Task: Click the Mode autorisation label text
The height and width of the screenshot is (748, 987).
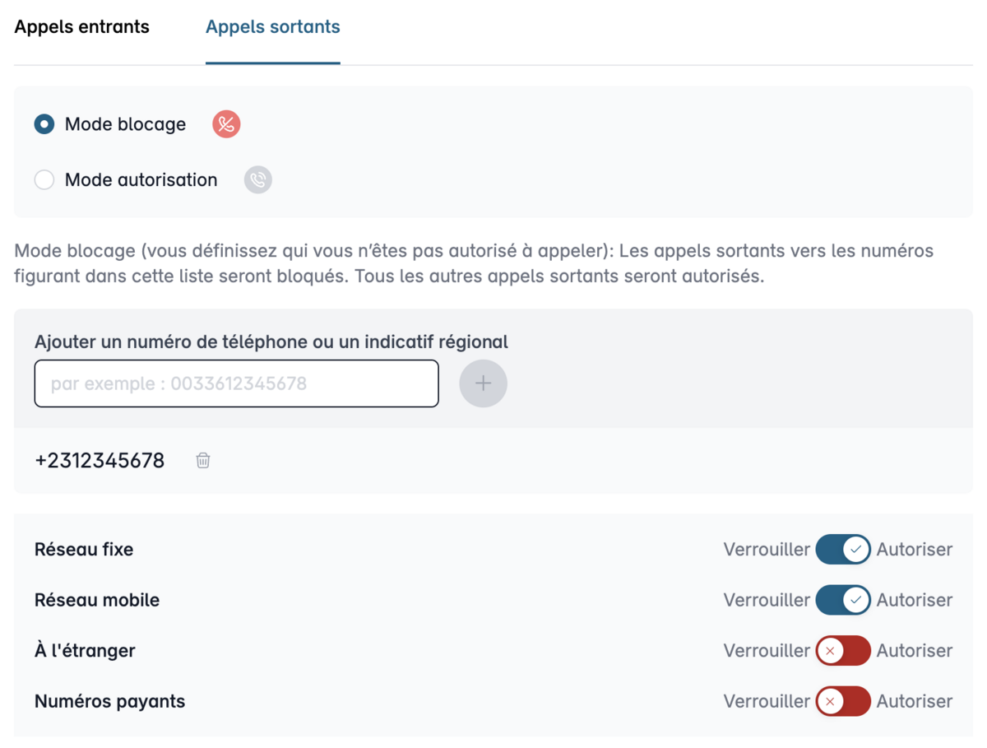Action: (141, 180)
